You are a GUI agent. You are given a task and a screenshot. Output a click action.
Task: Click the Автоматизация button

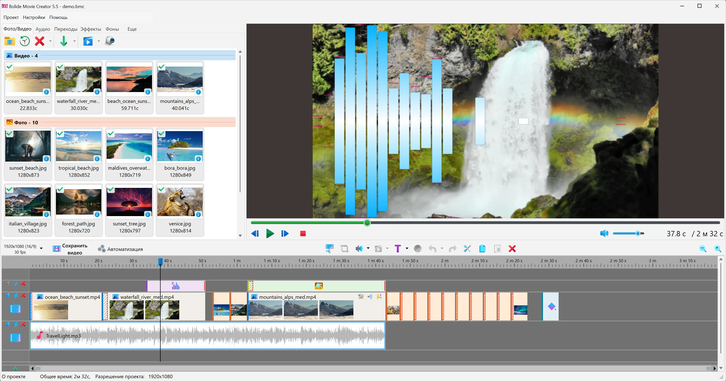click(120, 249)
